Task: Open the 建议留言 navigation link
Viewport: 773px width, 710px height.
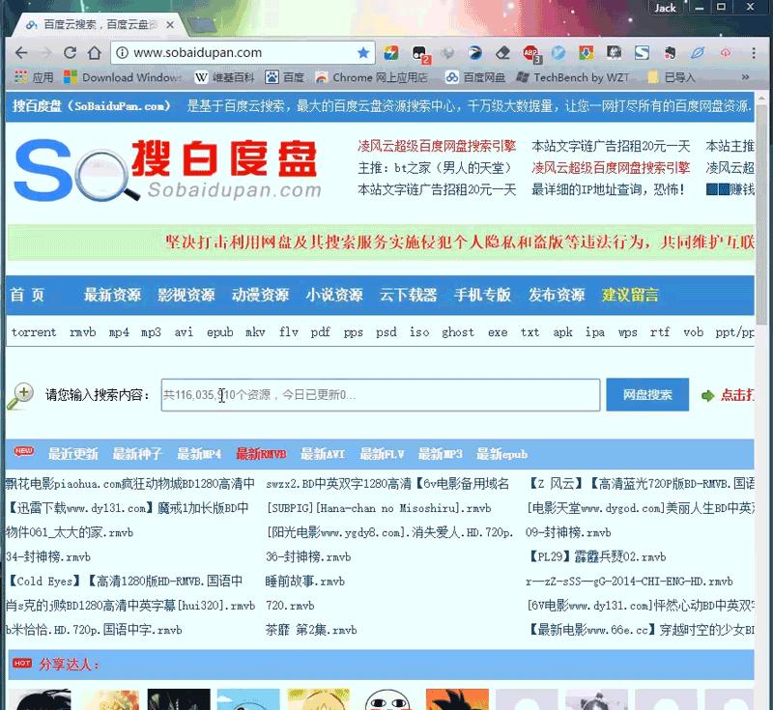Action: (x=632, y=297)
